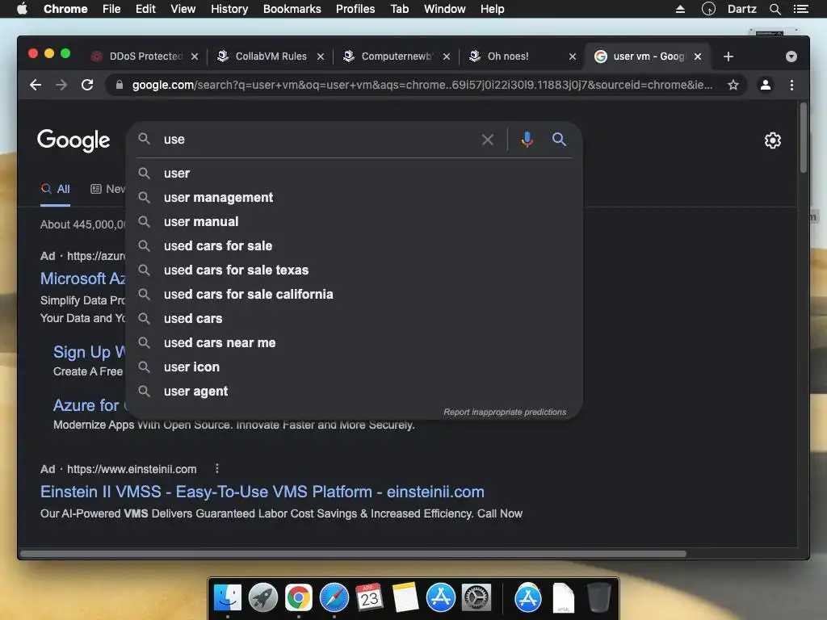Open Trash in the Dock
Image resolution: width=827 pixels, height=620 pixels.
598,597
